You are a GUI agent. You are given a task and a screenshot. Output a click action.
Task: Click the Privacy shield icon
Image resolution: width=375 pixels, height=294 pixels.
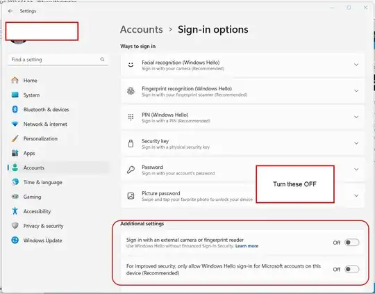(x=15, y=225)
